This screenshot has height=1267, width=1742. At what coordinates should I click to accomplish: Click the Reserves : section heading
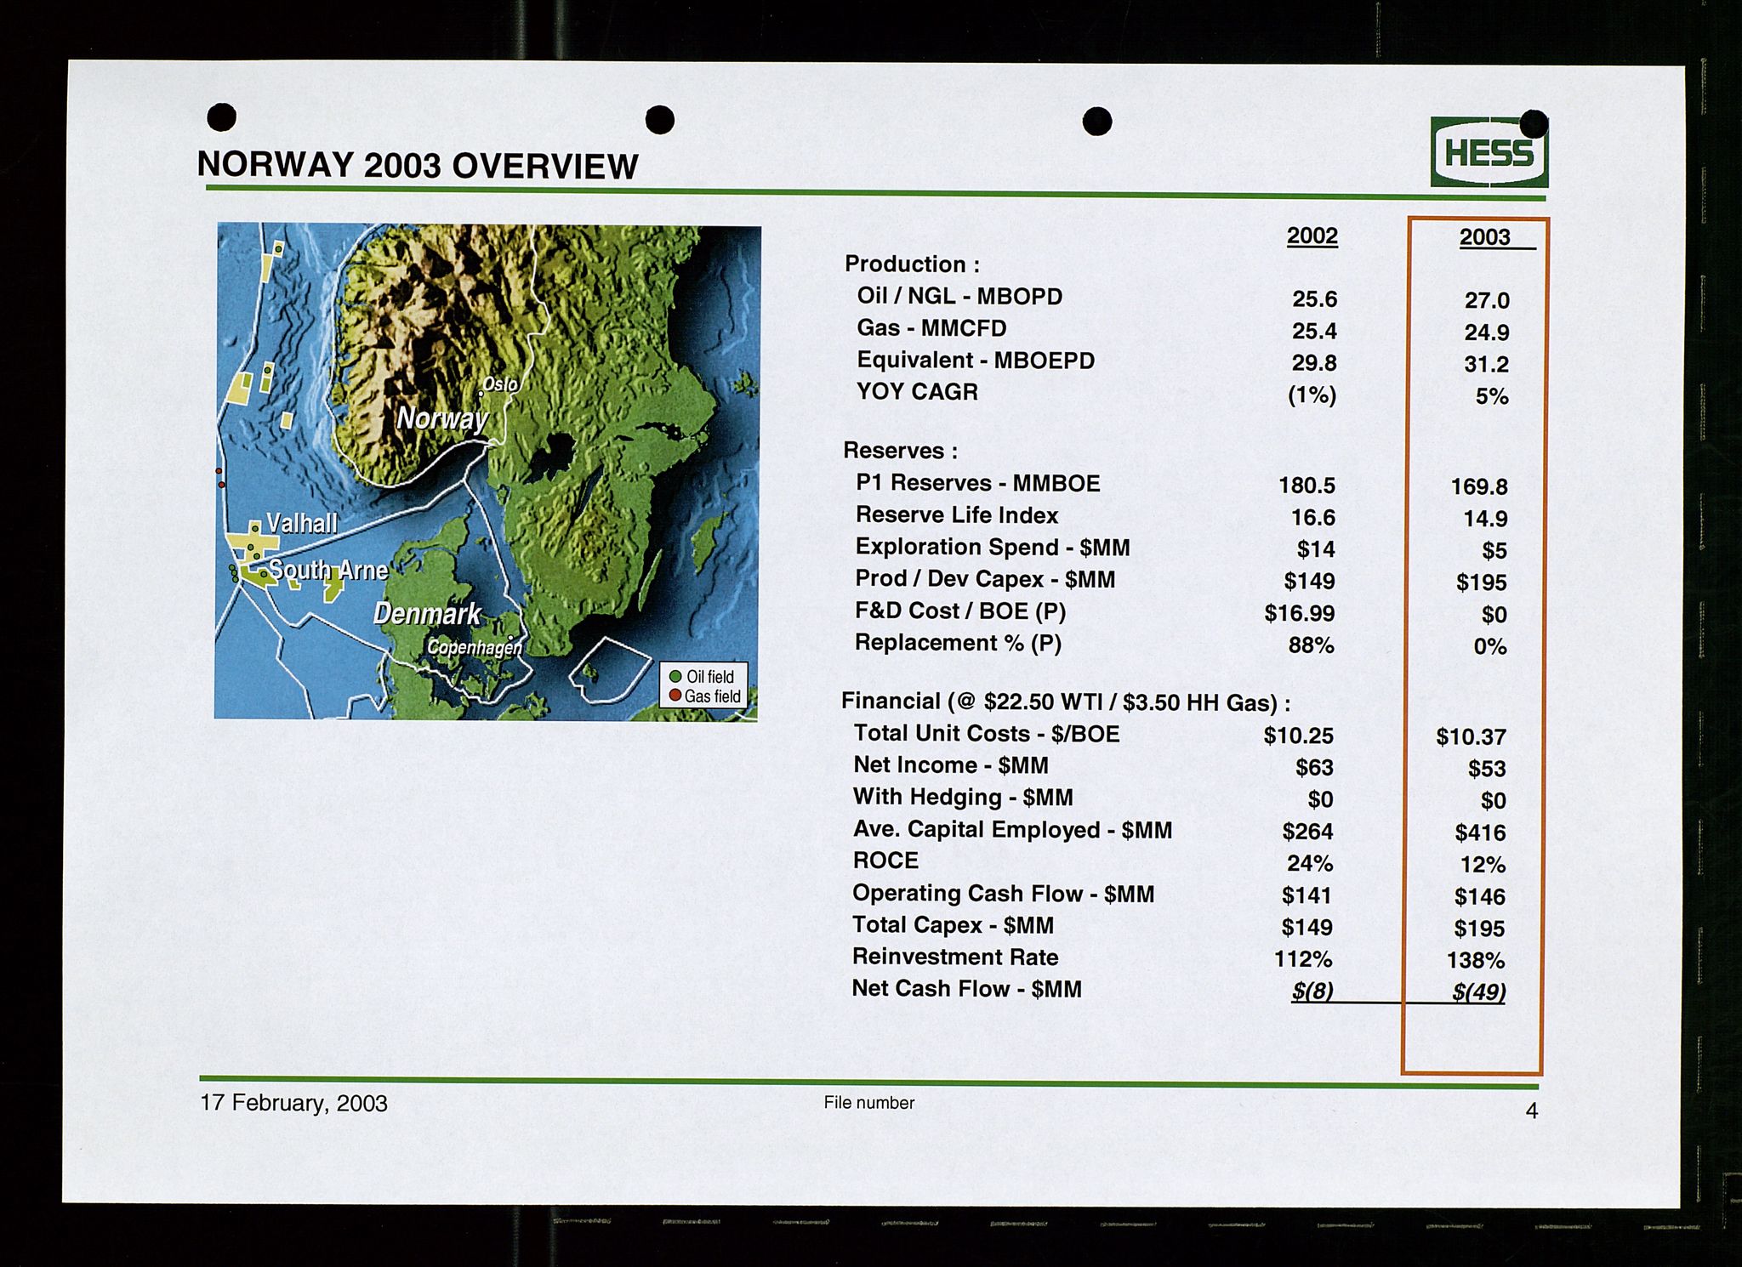click(x=900, y=451)
